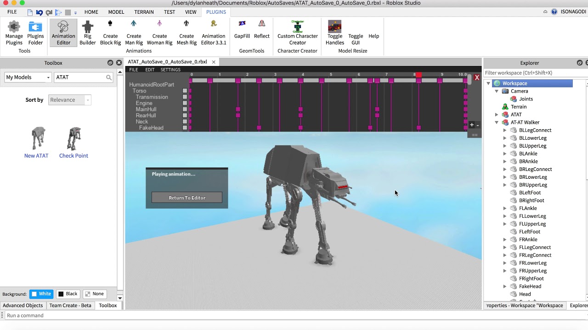Open the help question mark icon
Image resolution: width=588 pixels, height=330 pixels.
pyautogui.click(x=554, y=12)
